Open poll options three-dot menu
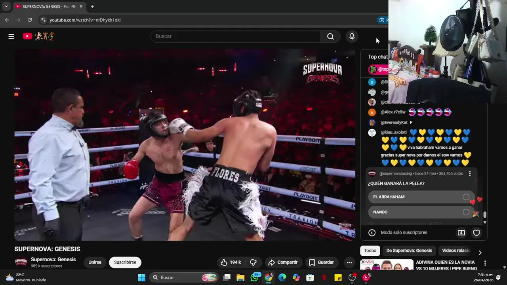 tap(470, 174)
